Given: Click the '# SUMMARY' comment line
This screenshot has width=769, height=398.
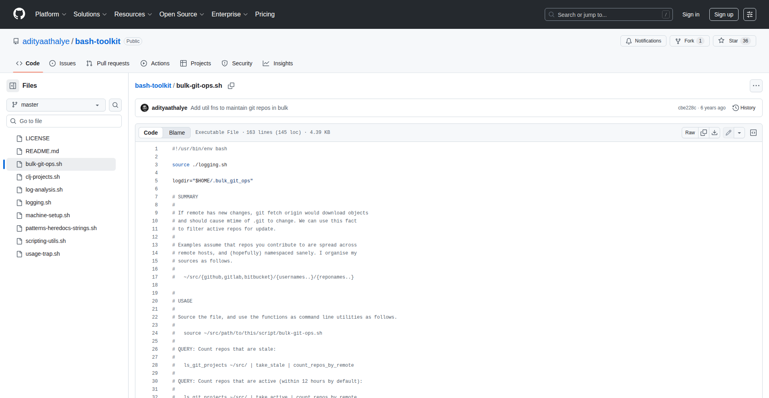Looking at the screenshot, I should tap(185, 197).
